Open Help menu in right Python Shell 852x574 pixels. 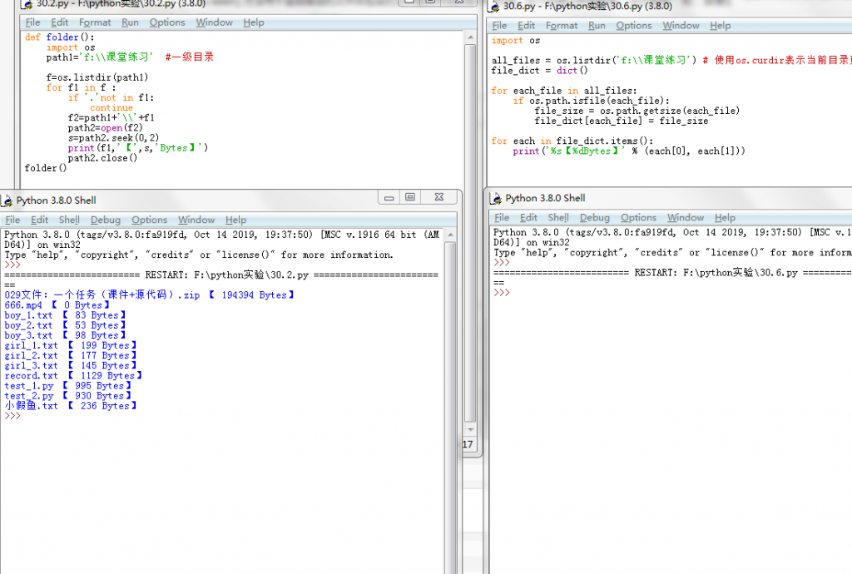[725, 217]
